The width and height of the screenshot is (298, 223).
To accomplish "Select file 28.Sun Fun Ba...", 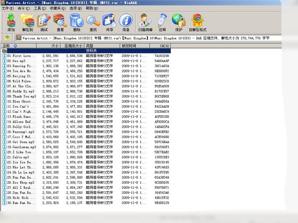I will click(86, 193).
